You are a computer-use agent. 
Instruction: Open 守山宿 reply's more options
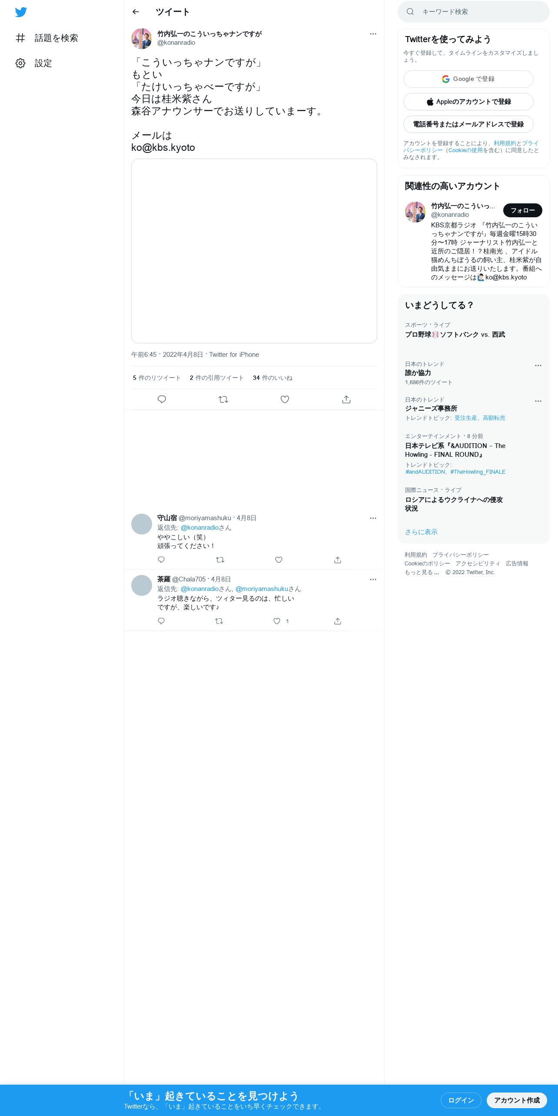point(373,518)
